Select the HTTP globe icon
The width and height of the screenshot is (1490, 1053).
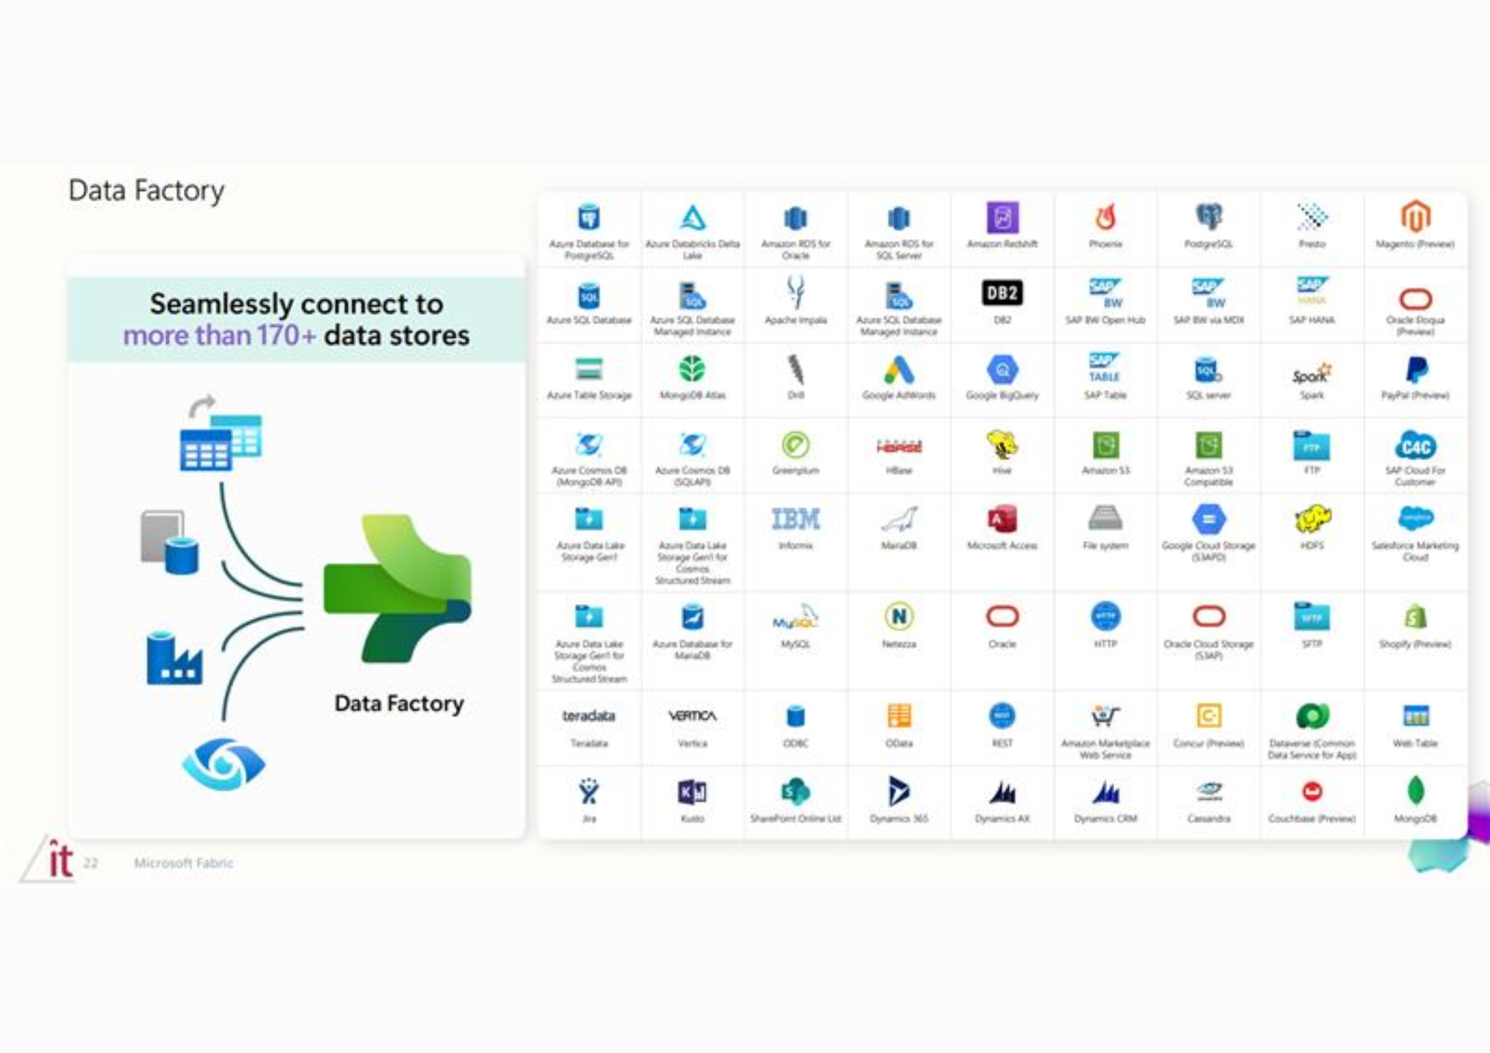pos(1105,617)
